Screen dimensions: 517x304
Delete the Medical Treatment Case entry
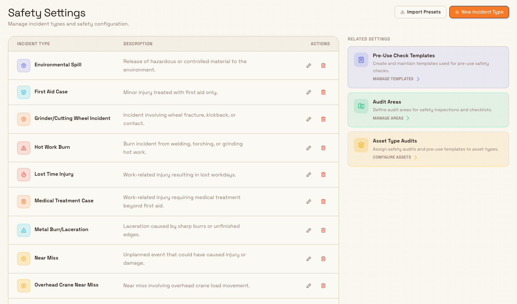point(323,202)
